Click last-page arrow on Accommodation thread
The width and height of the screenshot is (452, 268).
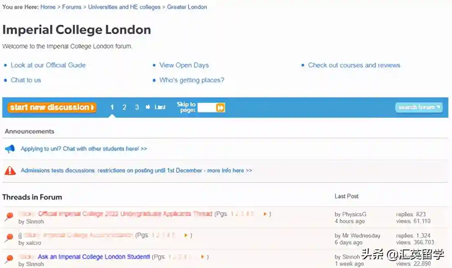[x=186, y=235]
